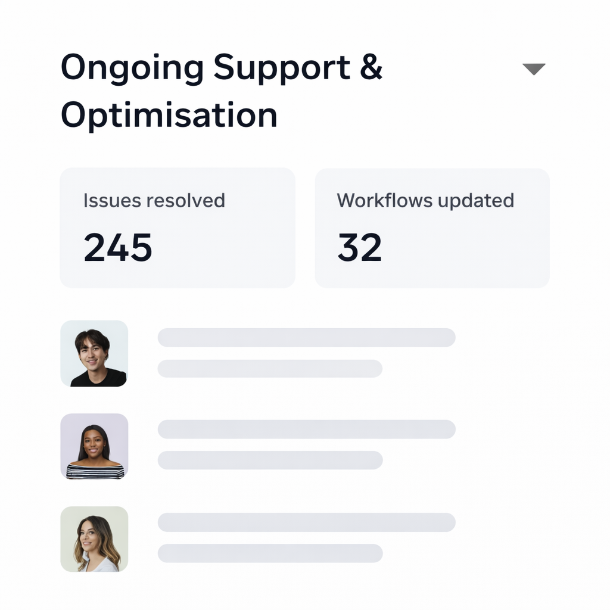Open the avatar of the man in black shirt
Screen dimensions: 610x610
[94, 354]
